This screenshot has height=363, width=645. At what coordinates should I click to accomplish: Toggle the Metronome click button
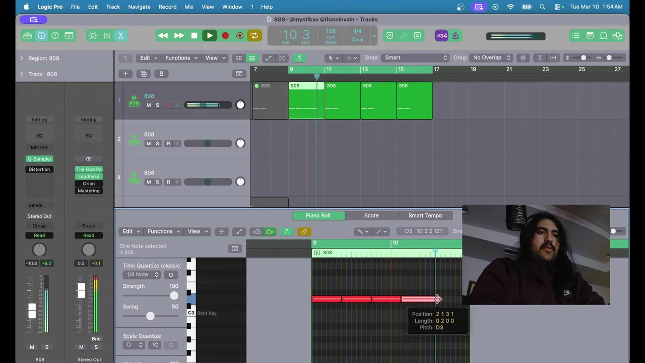456,36
